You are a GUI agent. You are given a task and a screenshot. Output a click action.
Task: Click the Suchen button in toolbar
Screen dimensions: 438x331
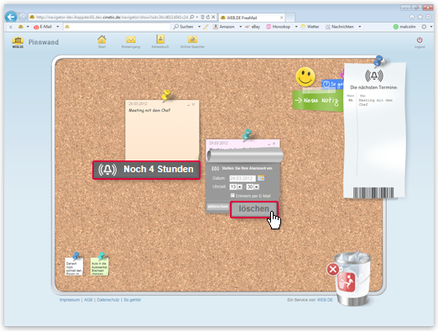click(183, 27)
